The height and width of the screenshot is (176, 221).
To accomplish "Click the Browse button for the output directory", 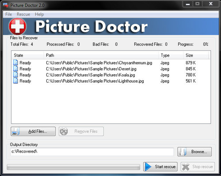I will [x=194, y=152].
